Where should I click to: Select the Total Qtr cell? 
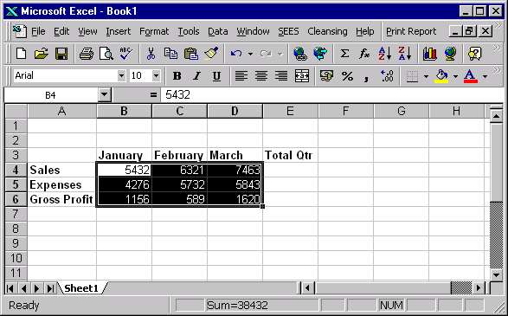tap(290, 155)
